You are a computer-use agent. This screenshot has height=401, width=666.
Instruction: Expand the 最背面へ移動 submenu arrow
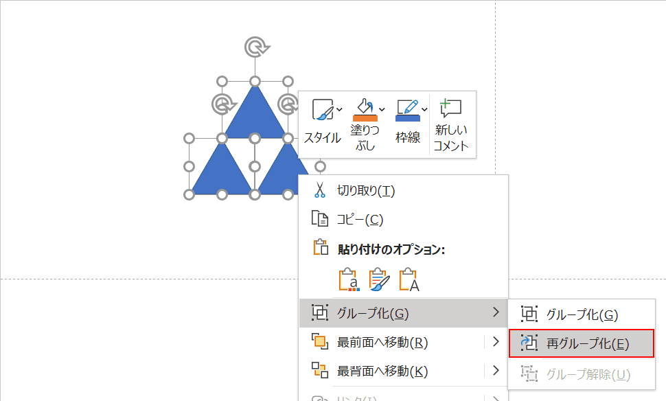click(x=496, y=370)
